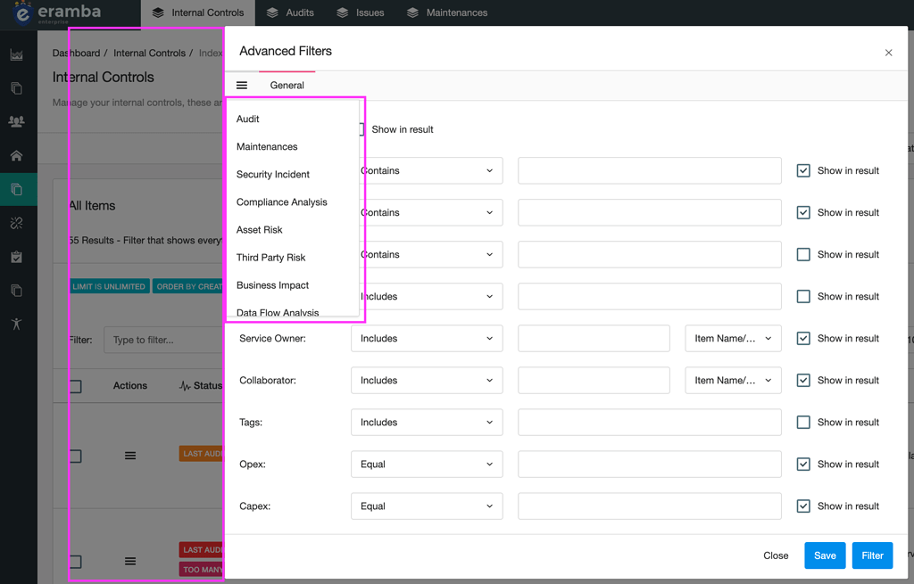914x584 pixels.
Task: Focus the Capex value field
Action: point(650,506)
